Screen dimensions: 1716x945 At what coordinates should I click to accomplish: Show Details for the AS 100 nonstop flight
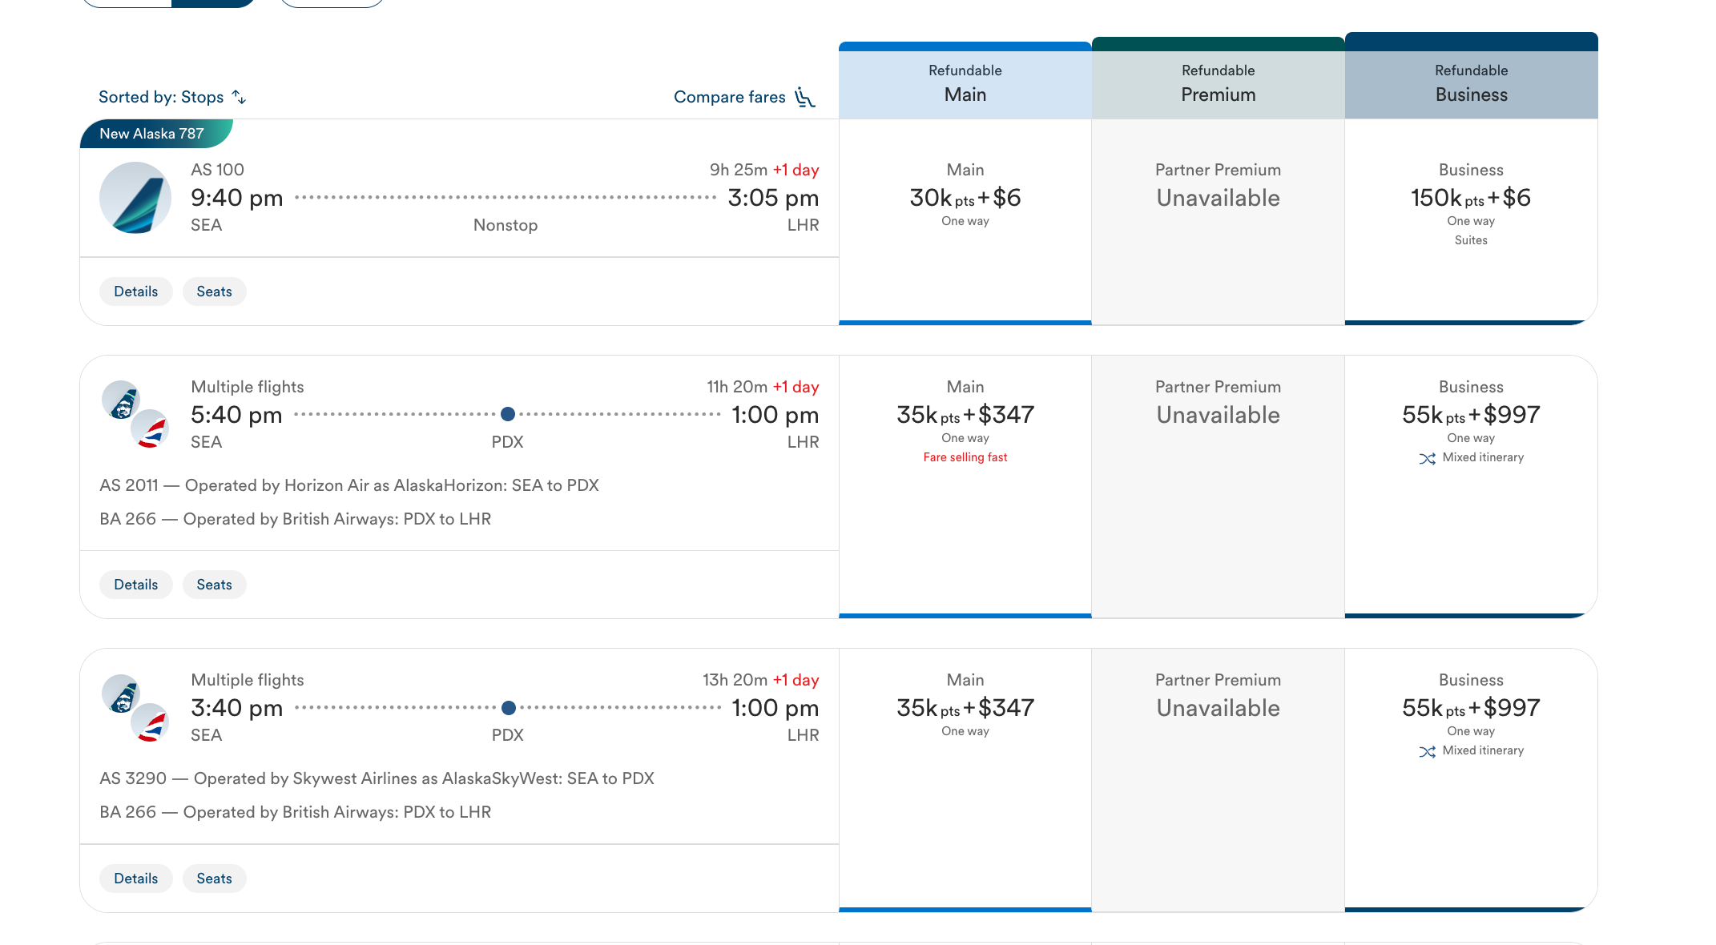tap(136, 292)
